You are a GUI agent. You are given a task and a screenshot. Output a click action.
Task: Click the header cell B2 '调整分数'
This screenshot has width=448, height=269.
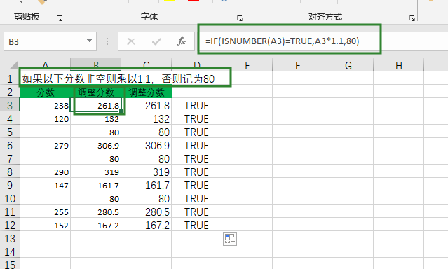[x=96, y=92]
